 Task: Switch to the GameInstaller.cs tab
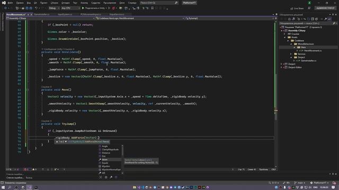[x=42, y=14]
